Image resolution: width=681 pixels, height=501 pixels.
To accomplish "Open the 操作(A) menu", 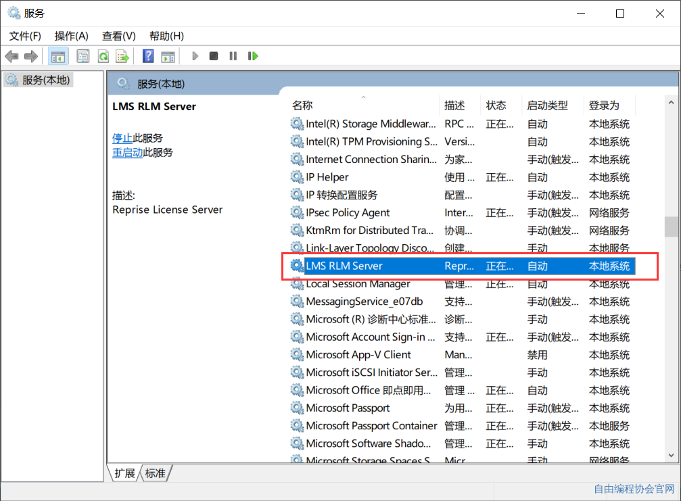I will [72, 36].
